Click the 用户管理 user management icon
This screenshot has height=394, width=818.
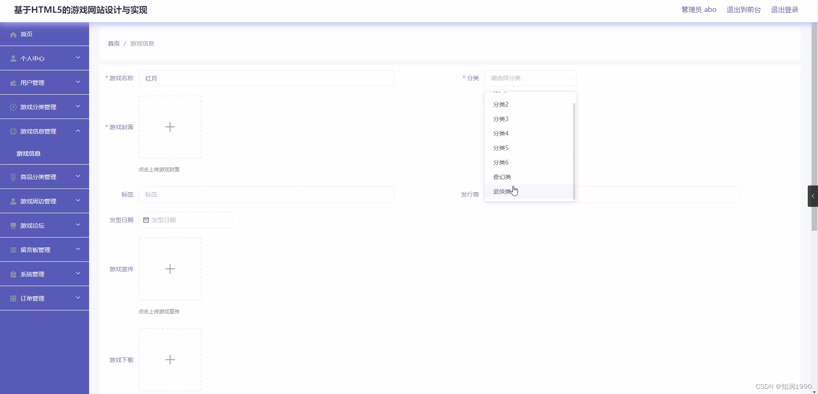pos(13,82)
